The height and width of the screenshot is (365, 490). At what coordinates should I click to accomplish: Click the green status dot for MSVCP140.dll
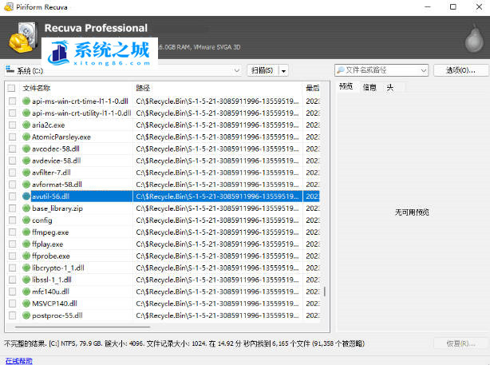pyautogui.click(x=26, y=303)
